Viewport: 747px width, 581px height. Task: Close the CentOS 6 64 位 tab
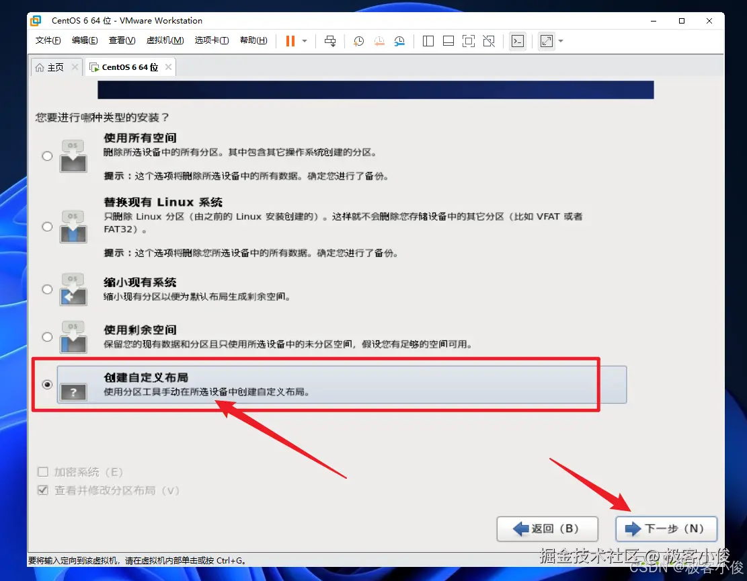(x=168, y=67)
